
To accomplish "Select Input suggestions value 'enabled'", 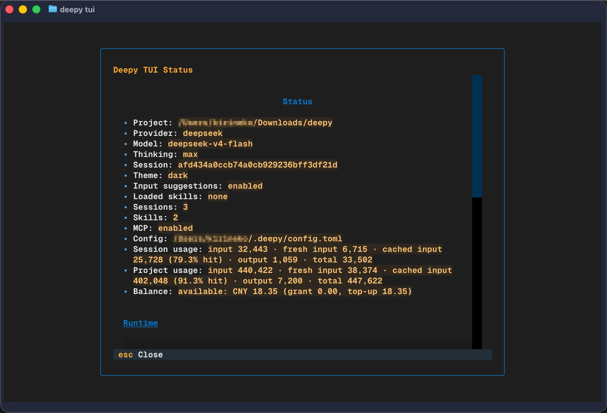I will pos(245,186).
